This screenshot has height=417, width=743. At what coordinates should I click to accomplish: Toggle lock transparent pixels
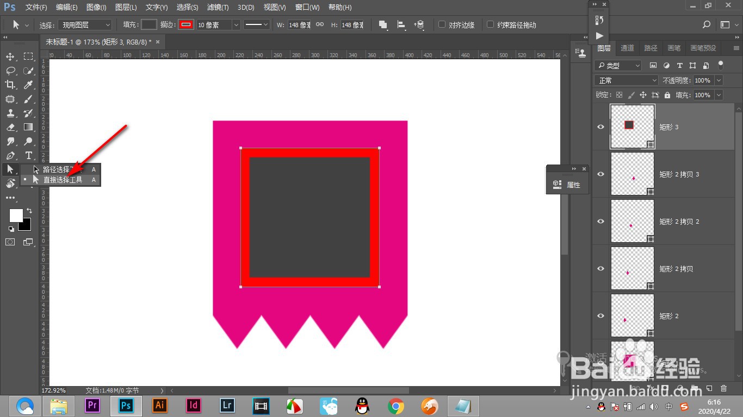click(x=619, y=95)
